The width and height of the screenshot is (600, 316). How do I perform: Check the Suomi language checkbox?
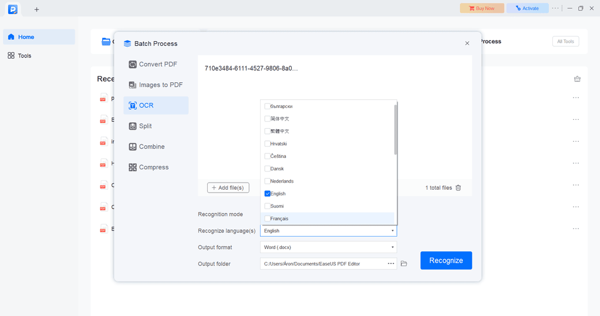coord(267,206)
